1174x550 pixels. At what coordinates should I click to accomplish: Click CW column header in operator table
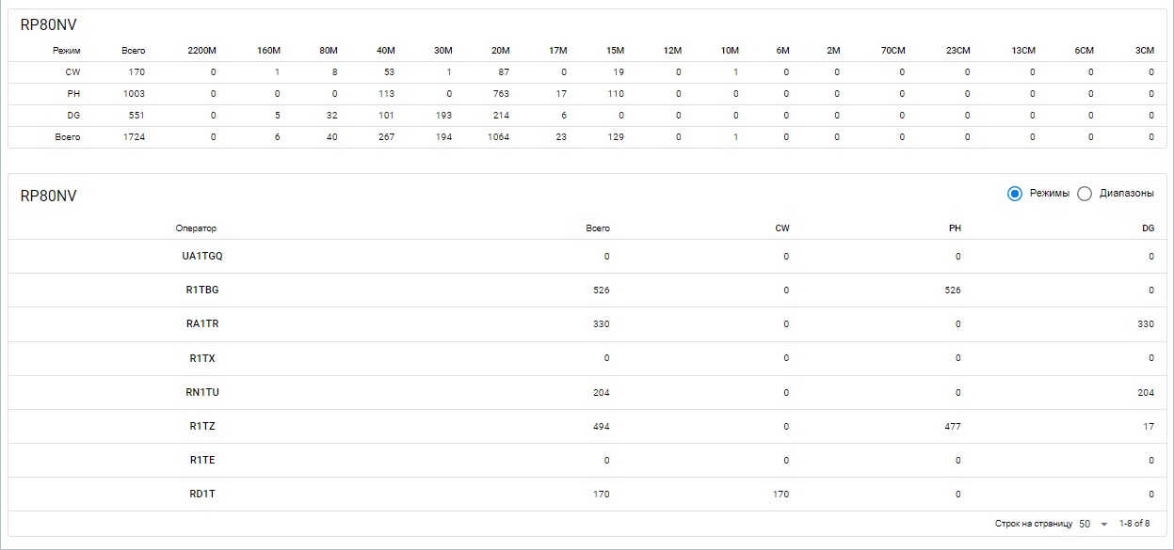coord(781,228)
